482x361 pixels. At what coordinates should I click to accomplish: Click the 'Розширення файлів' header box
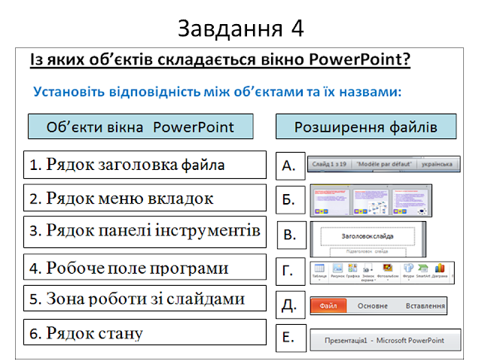tap(366, 126)
